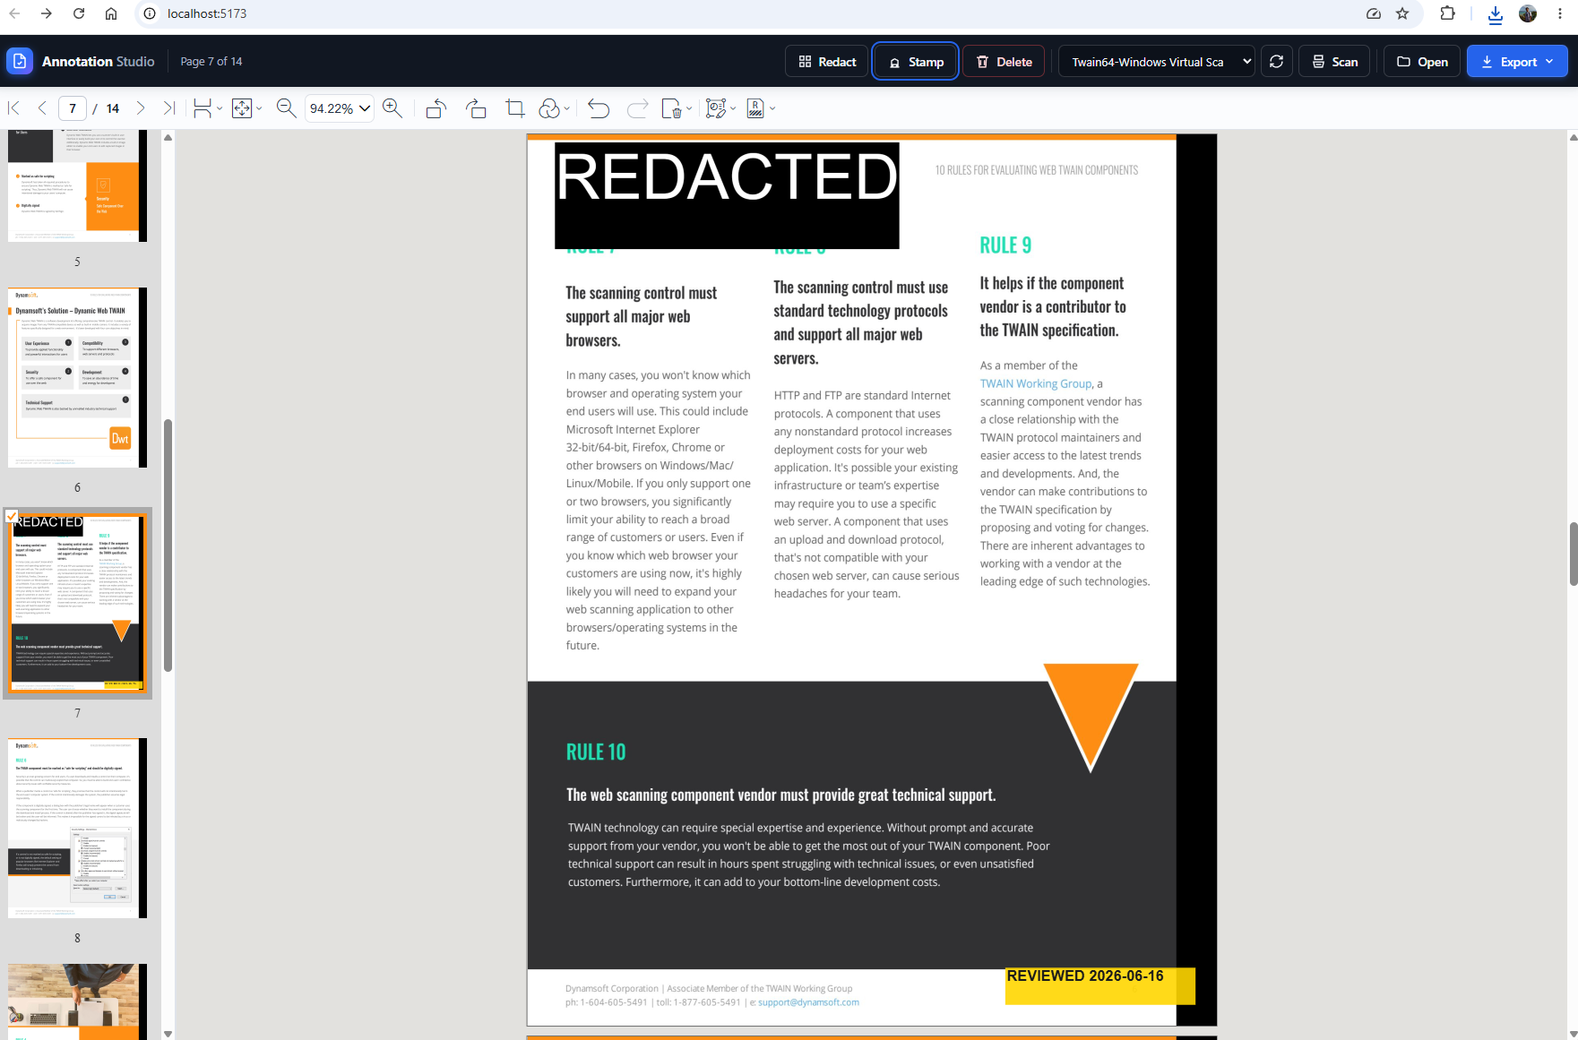
Task: Click the Export button
Action: (1517, 62)
